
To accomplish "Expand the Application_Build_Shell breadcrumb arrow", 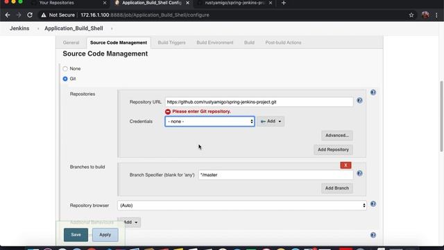I will [112, 28].
